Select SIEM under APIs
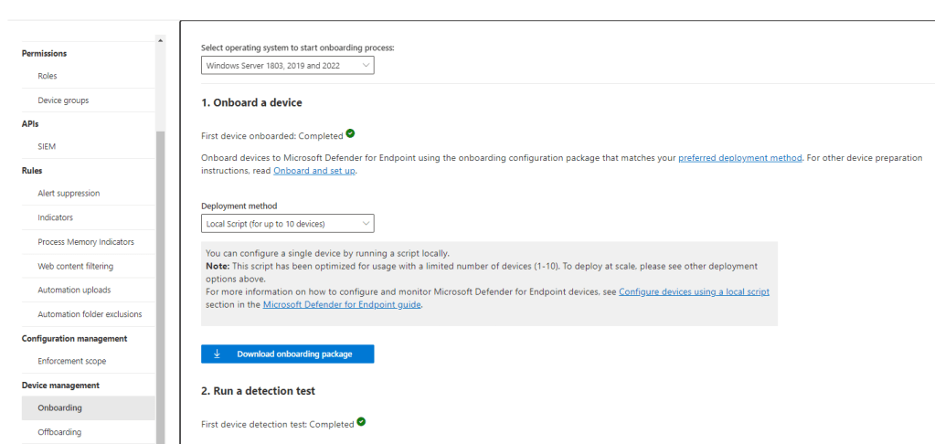 [x=48, y=146]
